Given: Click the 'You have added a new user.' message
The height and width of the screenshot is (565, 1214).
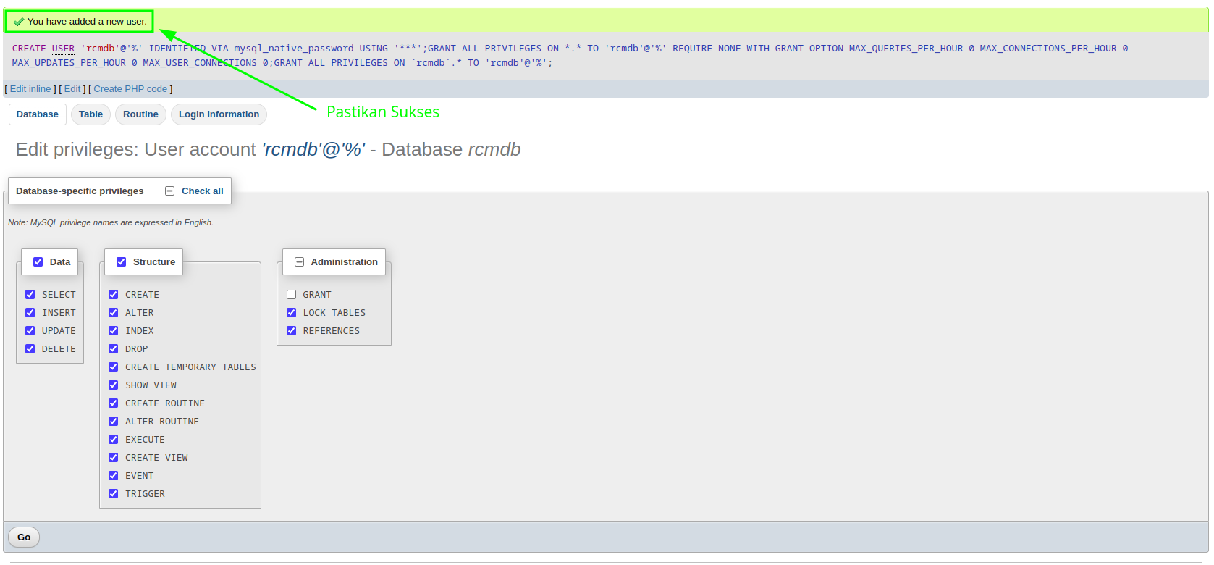Looking at the screenshot, I should [x=87, y=22].
